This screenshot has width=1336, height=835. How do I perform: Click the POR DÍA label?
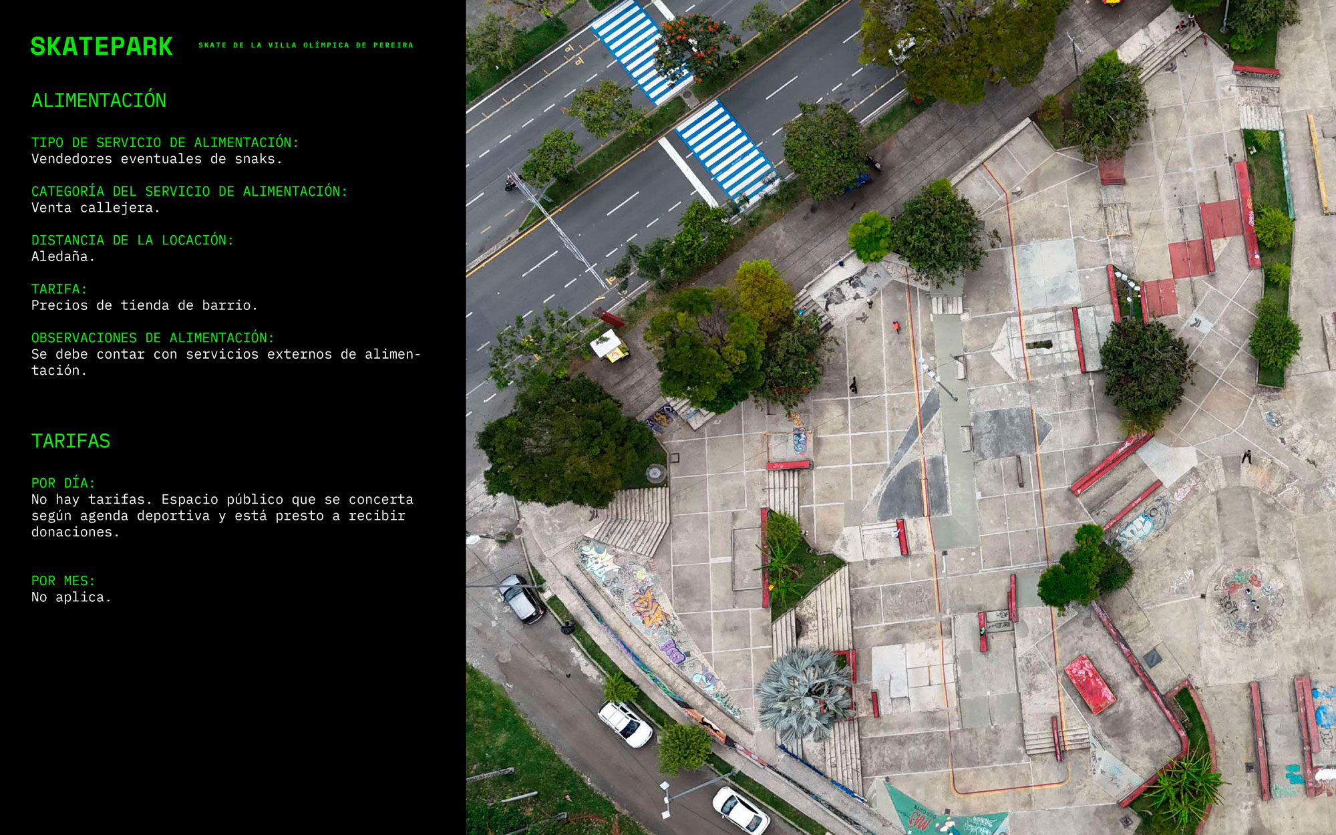point(63,482)
